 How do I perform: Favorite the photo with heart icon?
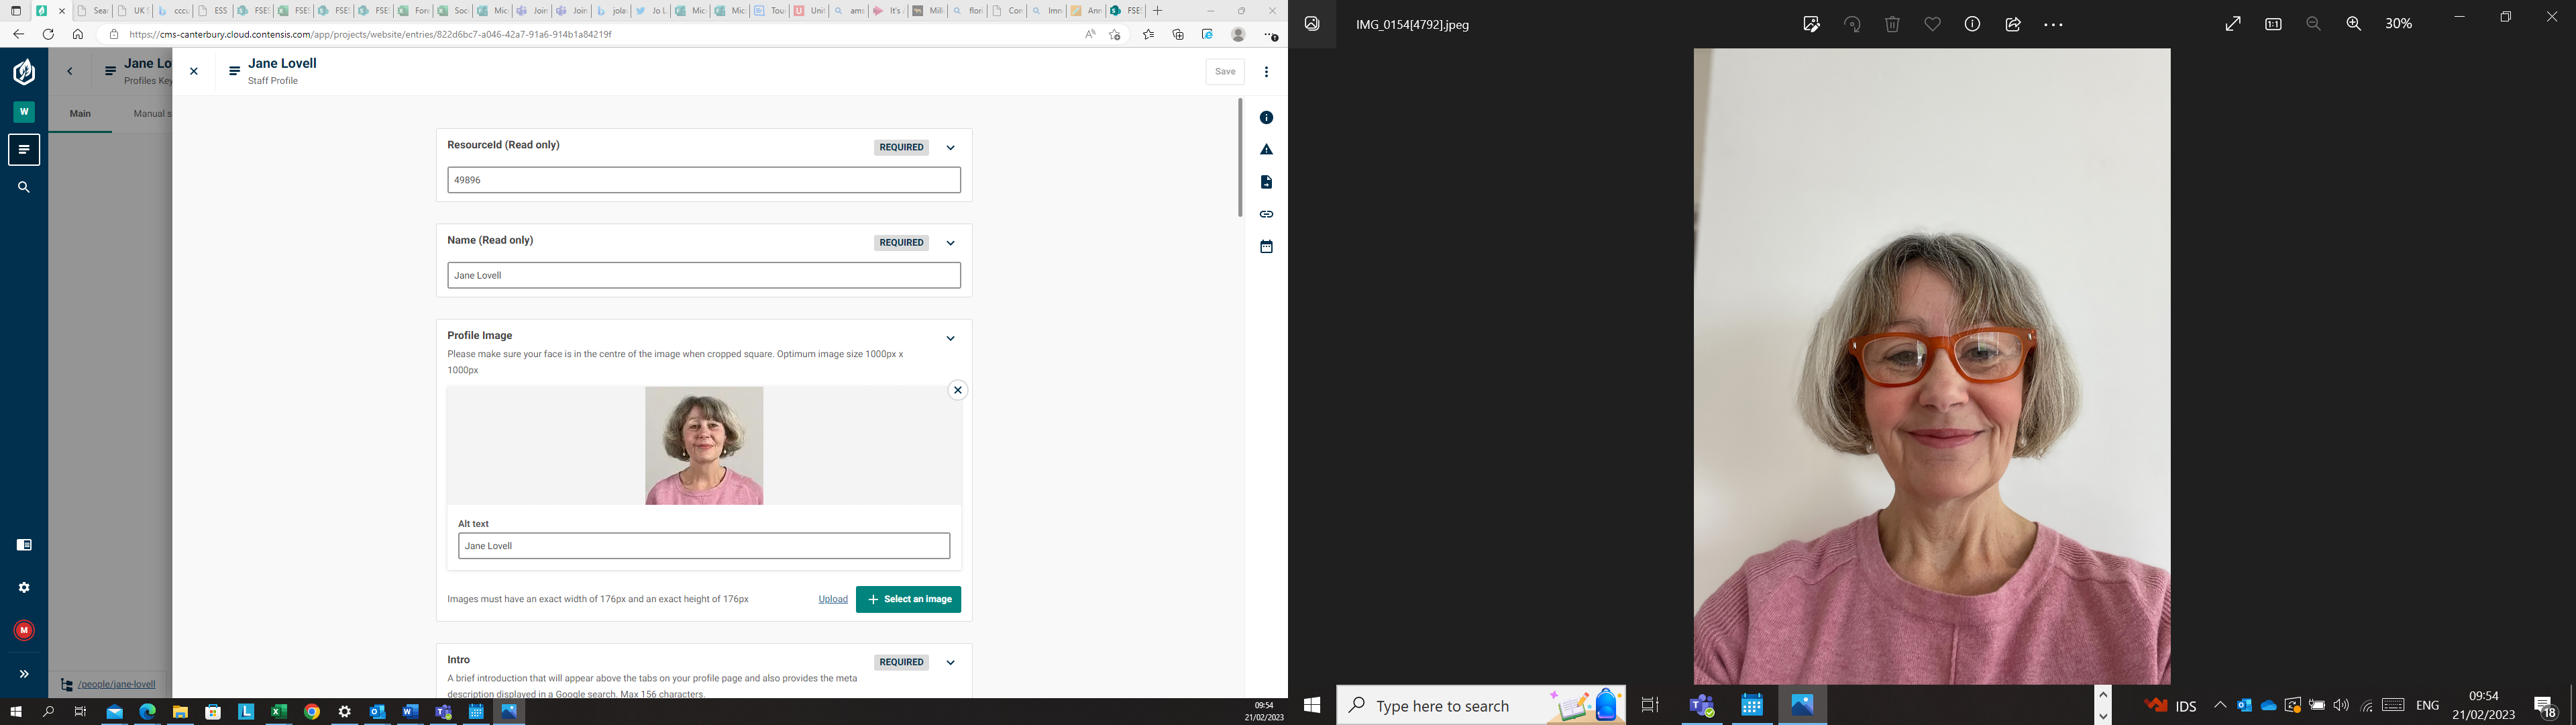pyautogui.click(x=1932, y=24)
